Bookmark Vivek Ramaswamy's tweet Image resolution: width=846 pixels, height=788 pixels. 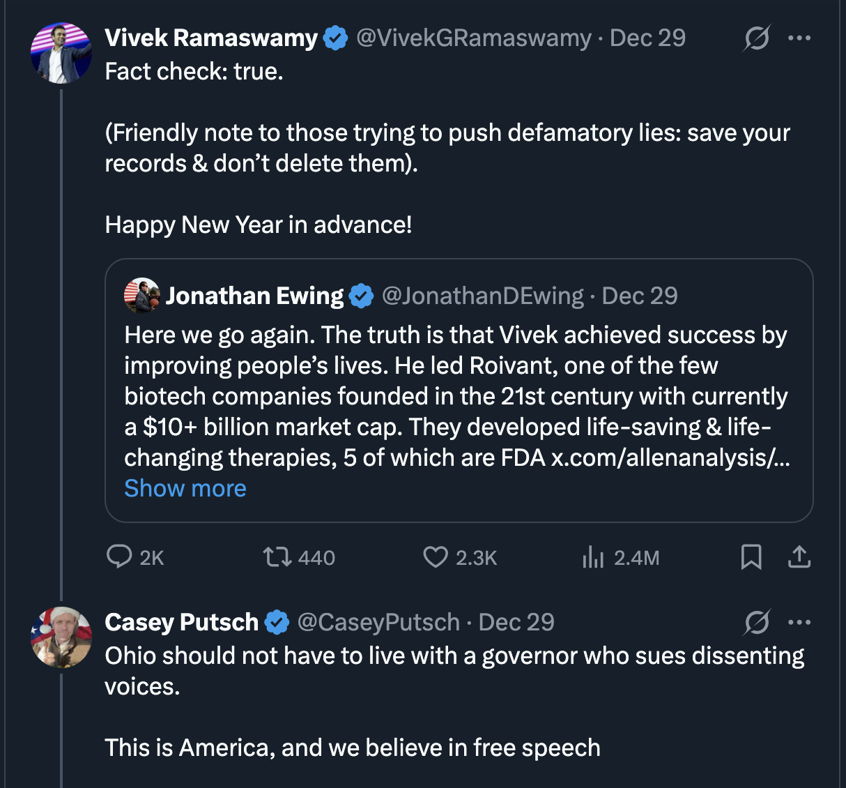751,557
